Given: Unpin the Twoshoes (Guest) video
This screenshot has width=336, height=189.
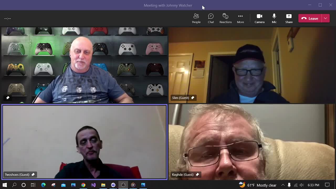Looking at the screenshot, I should click(33, 175).
